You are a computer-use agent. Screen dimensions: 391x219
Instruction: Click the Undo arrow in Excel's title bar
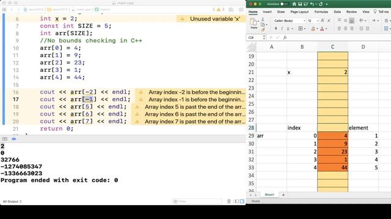(312, 4)
